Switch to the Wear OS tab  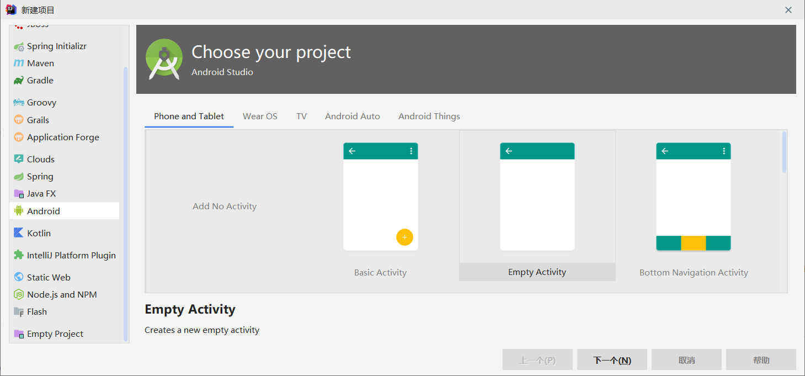click(260, 116)
